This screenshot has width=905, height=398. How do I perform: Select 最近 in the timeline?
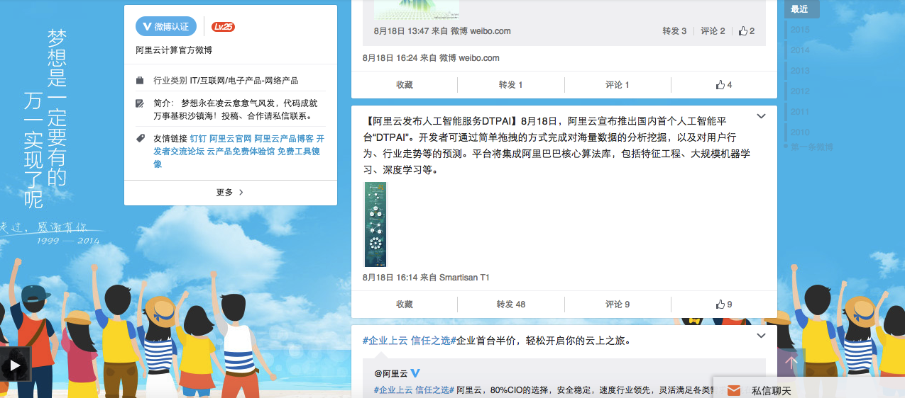tap(801, 9)
